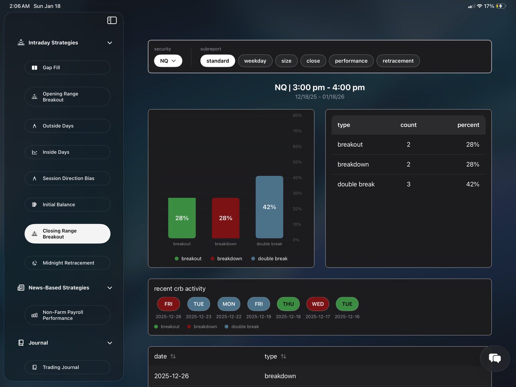Click the Gap Fill icon
Image resolution: width=516 pixels, height=387 pixels.
(x=34, y=68)
